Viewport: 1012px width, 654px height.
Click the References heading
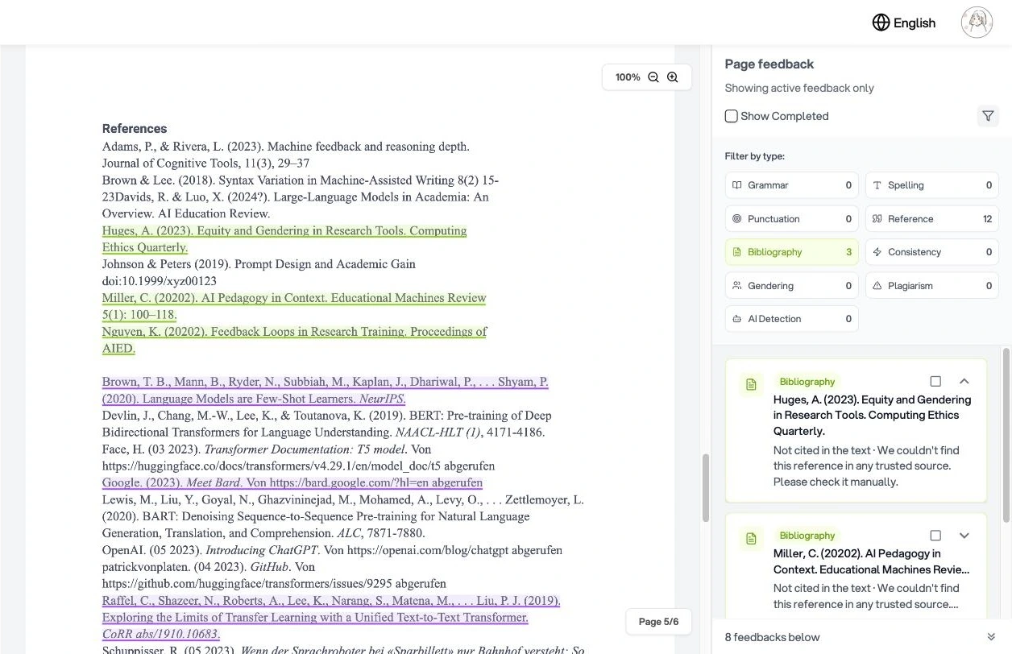(135, 129)
